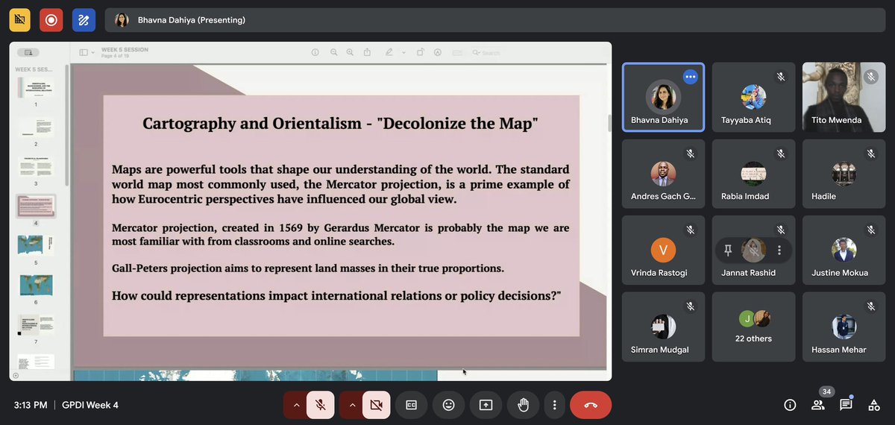Viewport: 895px width, 425px height.
Task: Rotate the PDF page
Action: (421, 52)
